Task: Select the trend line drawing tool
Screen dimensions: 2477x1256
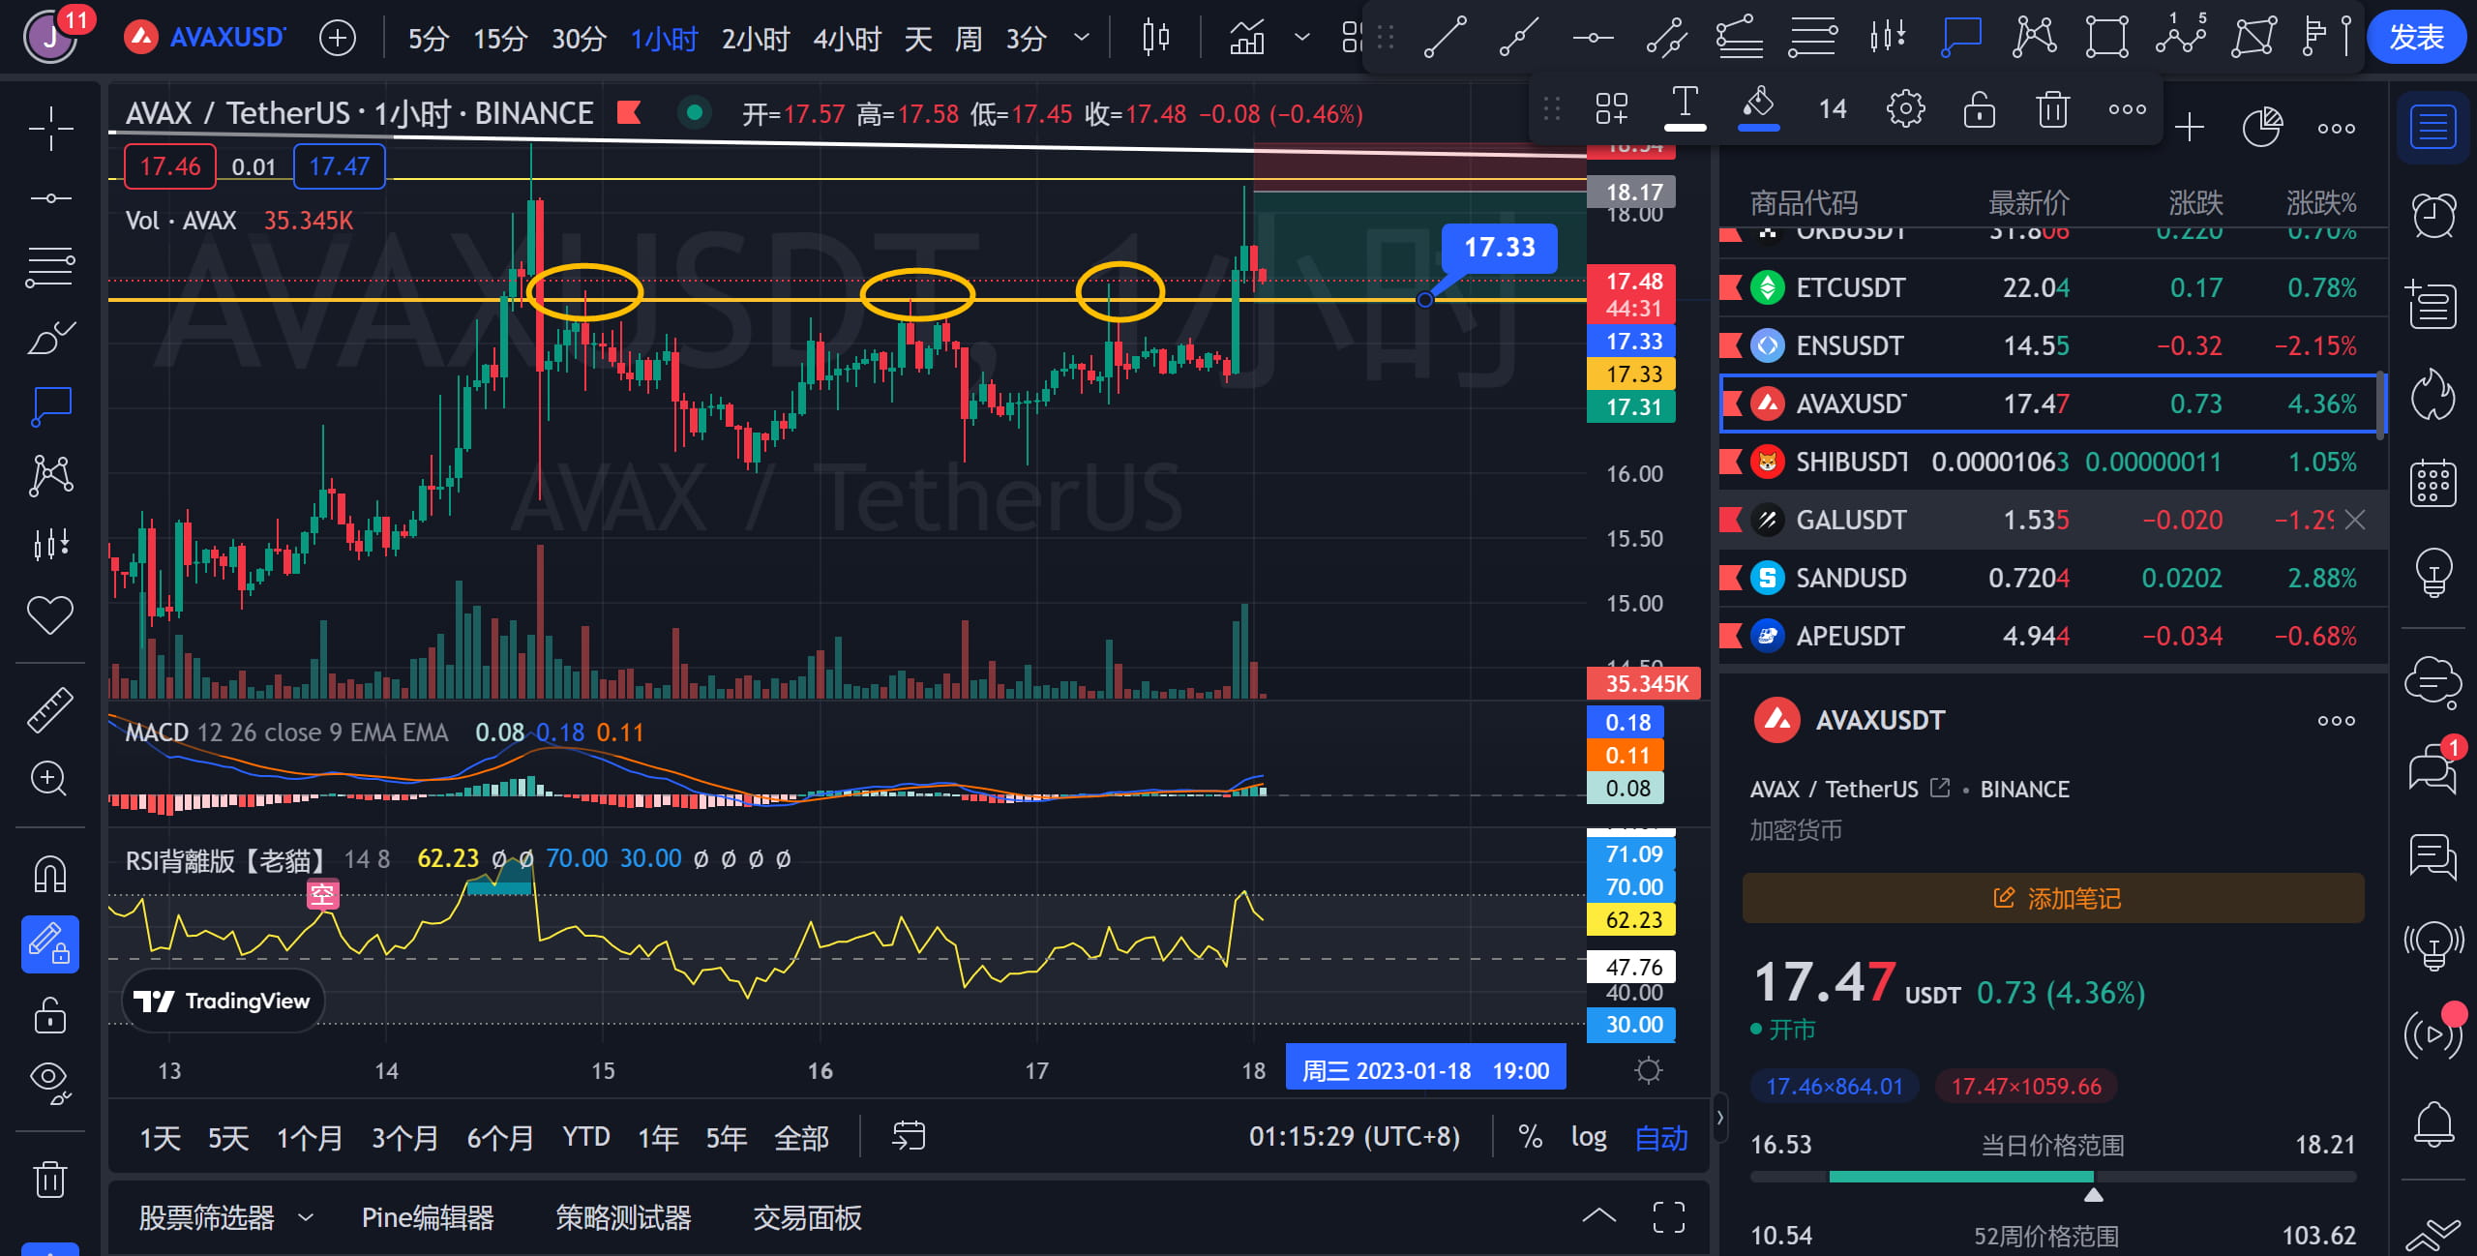Action: tap(1446, 37)
